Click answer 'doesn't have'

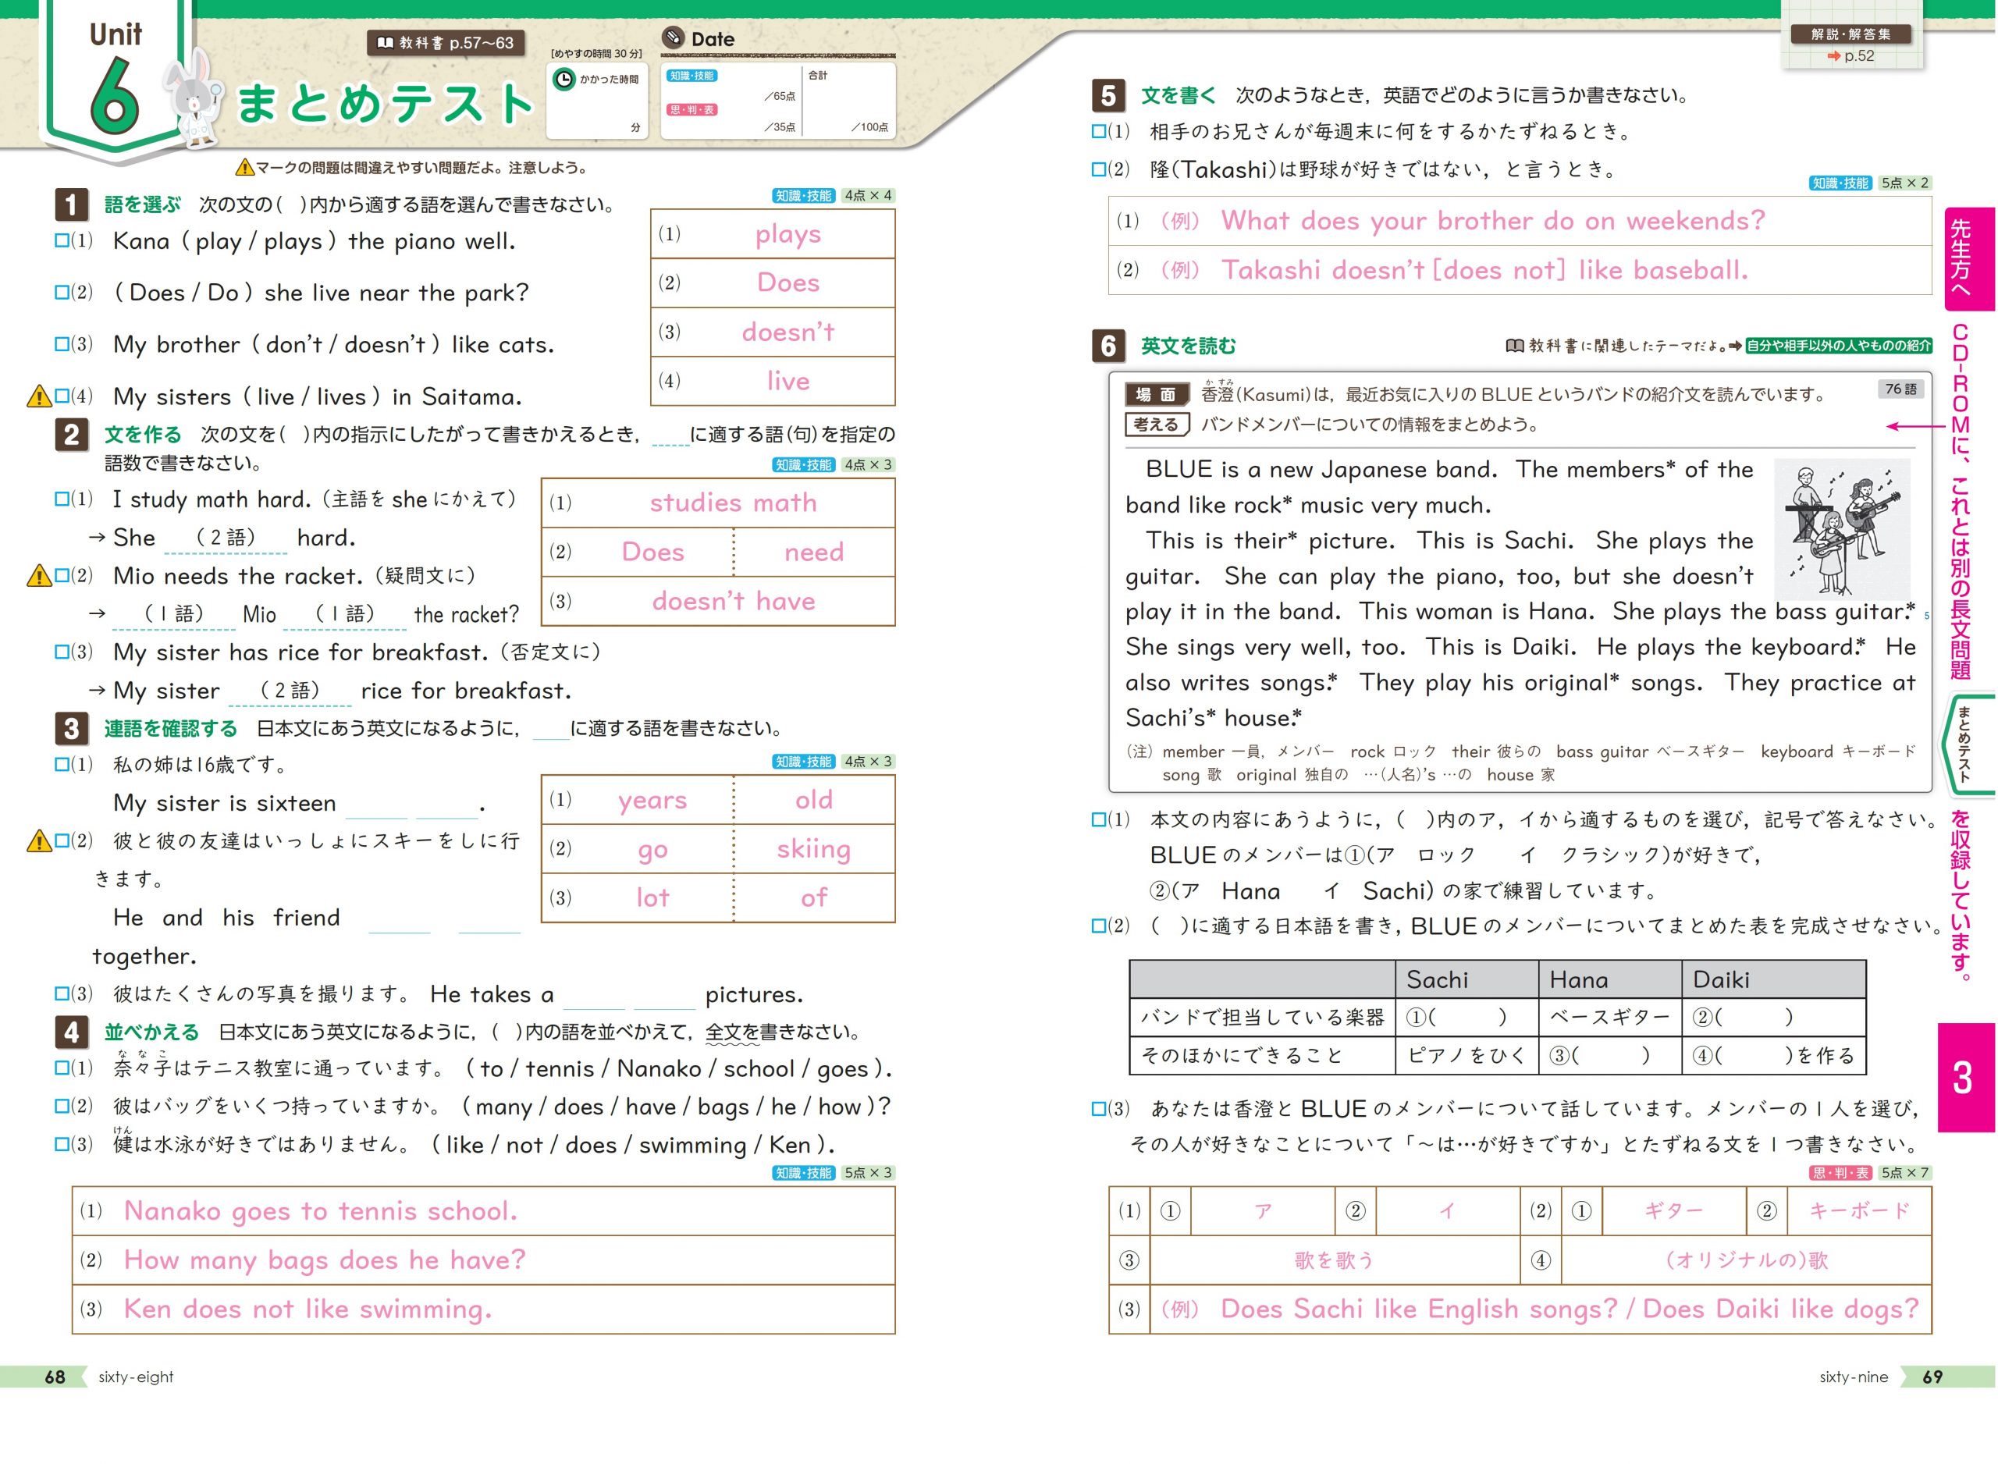pos(734,601)
